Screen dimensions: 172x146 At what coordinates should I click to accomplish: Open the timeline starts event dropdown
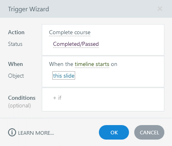92,64
